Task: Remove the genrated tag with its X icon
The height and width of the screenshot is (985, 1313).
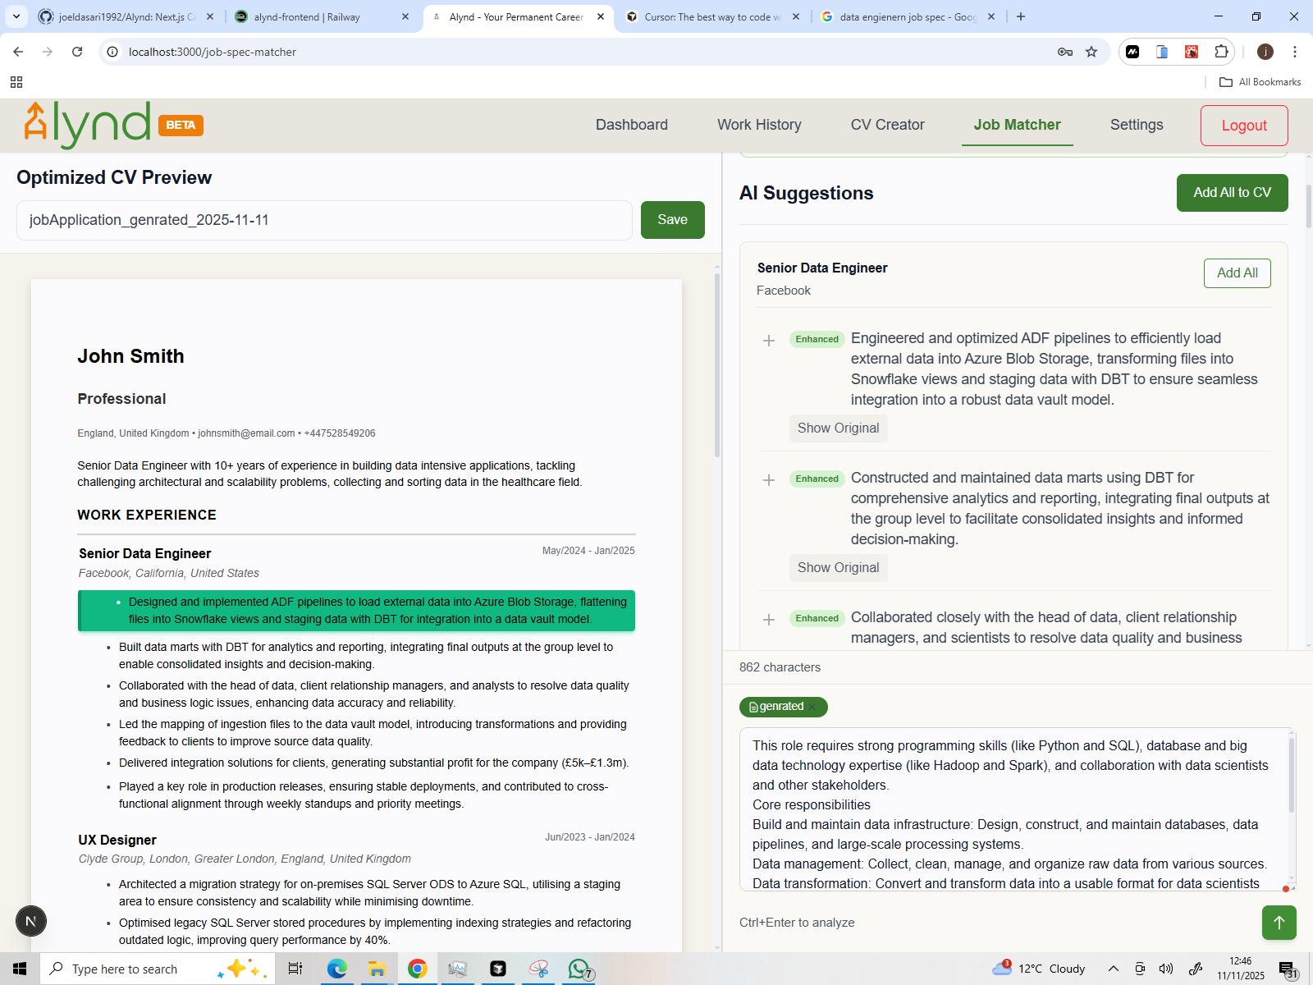Action: point(812,707)
